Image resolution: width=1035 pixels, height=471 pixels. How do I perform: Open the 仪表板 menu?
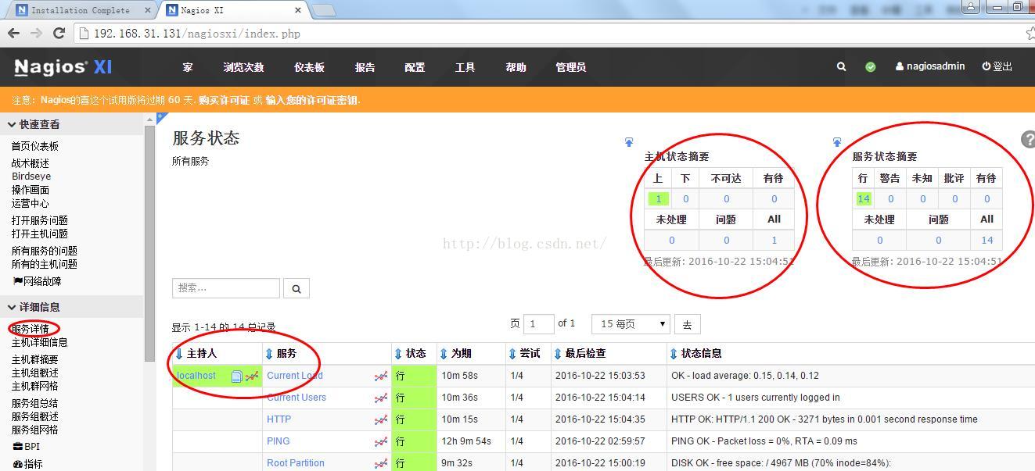(x=309, y=67)
